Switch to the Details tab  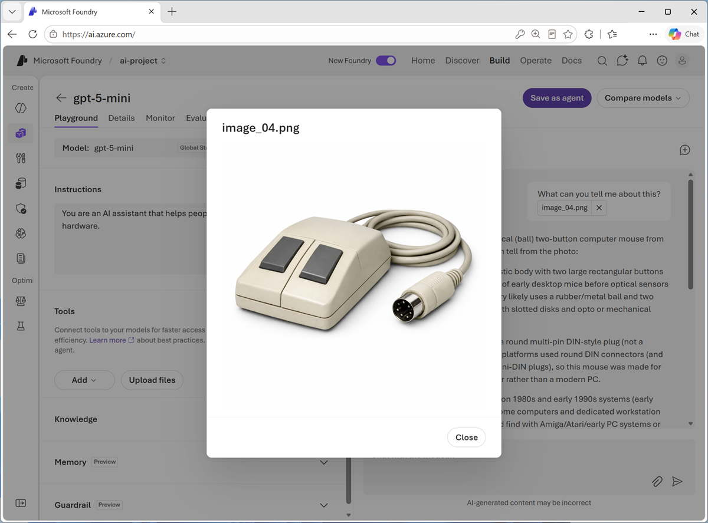click(122, 118)
